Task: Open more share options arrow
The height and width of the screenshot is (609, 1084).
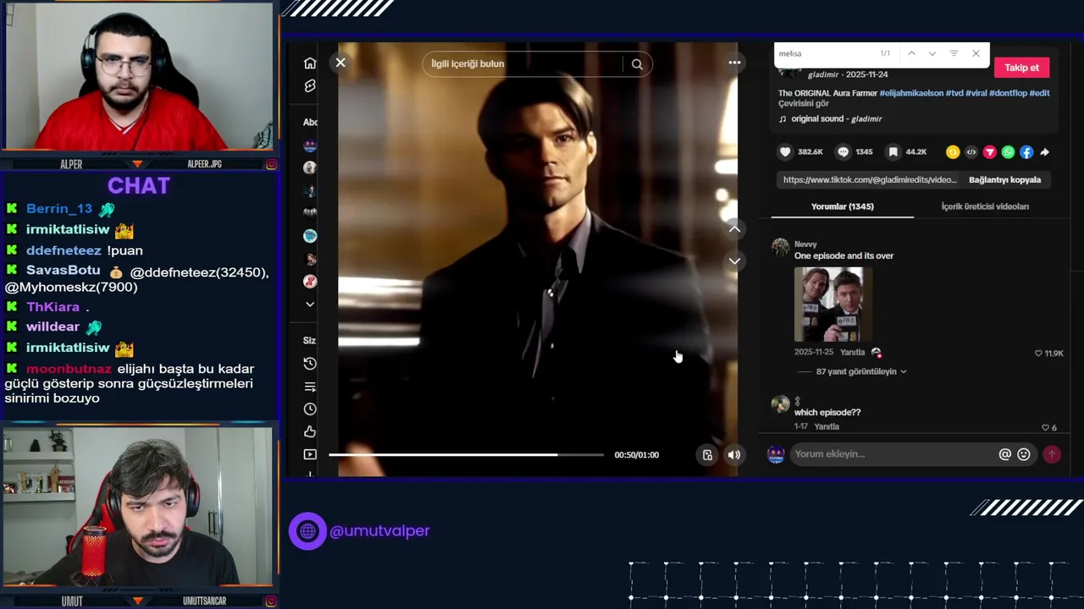Action: [1044, 152]
